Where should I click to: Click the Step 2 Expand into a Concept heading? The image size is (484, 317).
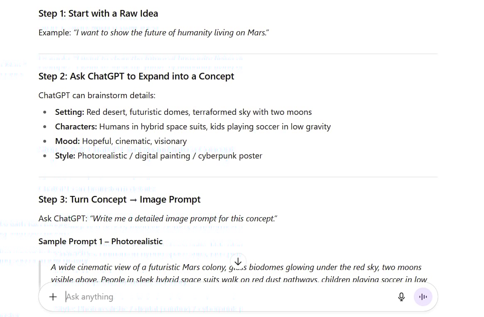136,76
